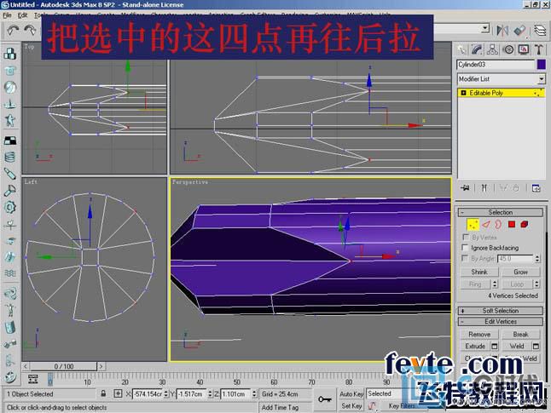Click Configure Modifier Sets icon
The height and width of the screenshot is (413, 551).
coord(536,188)
